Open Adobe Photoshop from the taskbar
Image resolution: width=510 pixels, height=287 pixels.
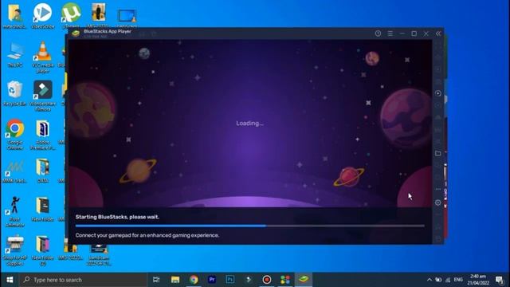click(x=230, y=280)
